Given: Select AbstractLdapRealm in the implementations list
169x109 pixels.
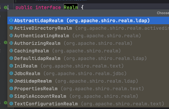Looking at the screenshot, I should pos(88,21).
